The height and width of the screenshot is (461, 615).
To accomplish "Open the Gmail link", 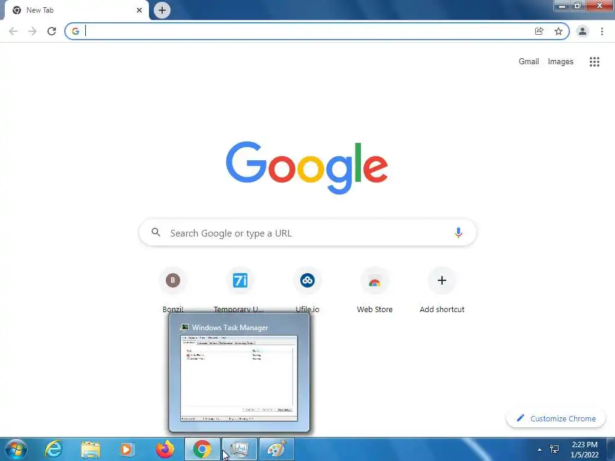I will (x=529, y=62).
